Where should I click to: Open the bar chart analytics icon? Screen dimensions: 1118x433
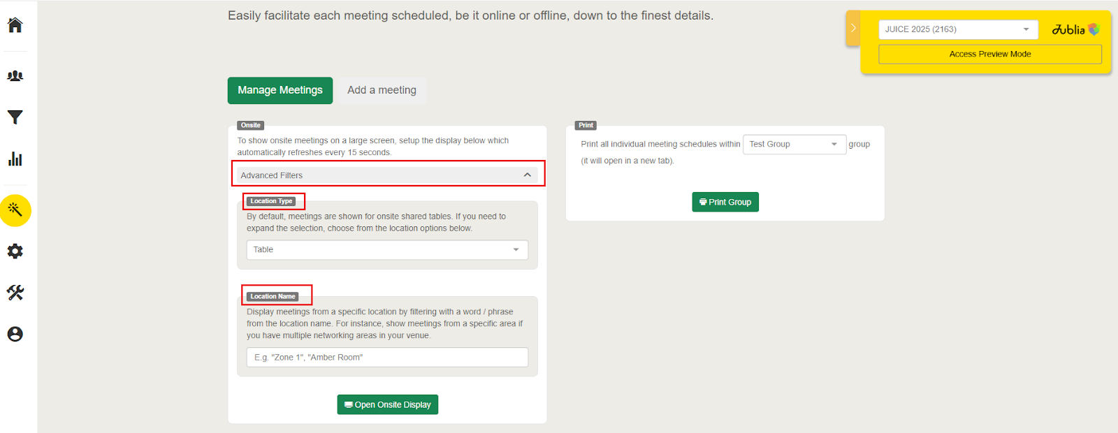point(15,159)
